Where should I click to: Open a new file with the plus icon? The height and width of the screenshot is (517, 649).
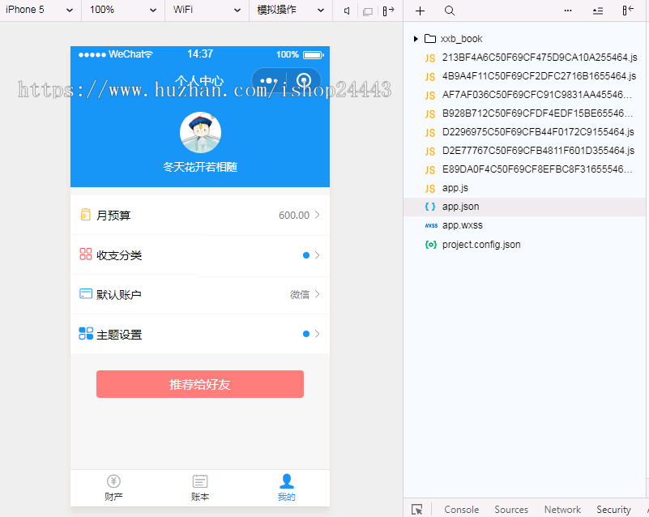(420, 11)
